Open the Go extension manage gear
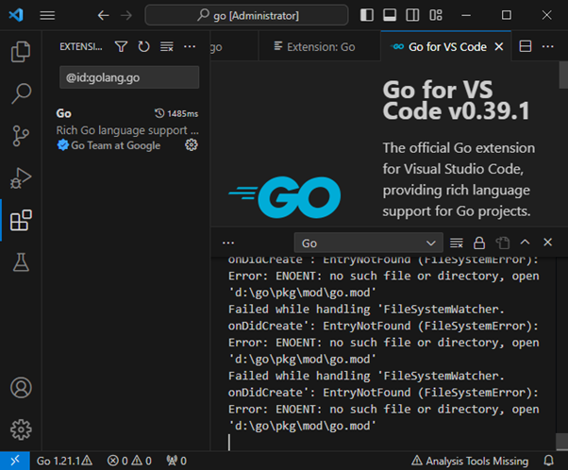Viewport: 568px width, 470px height. tap(192, 145)
